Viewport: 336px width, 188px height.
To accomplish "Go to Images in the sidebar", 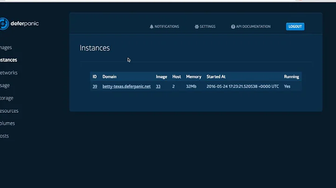I will pyautogui.click(x=6, y=47).
